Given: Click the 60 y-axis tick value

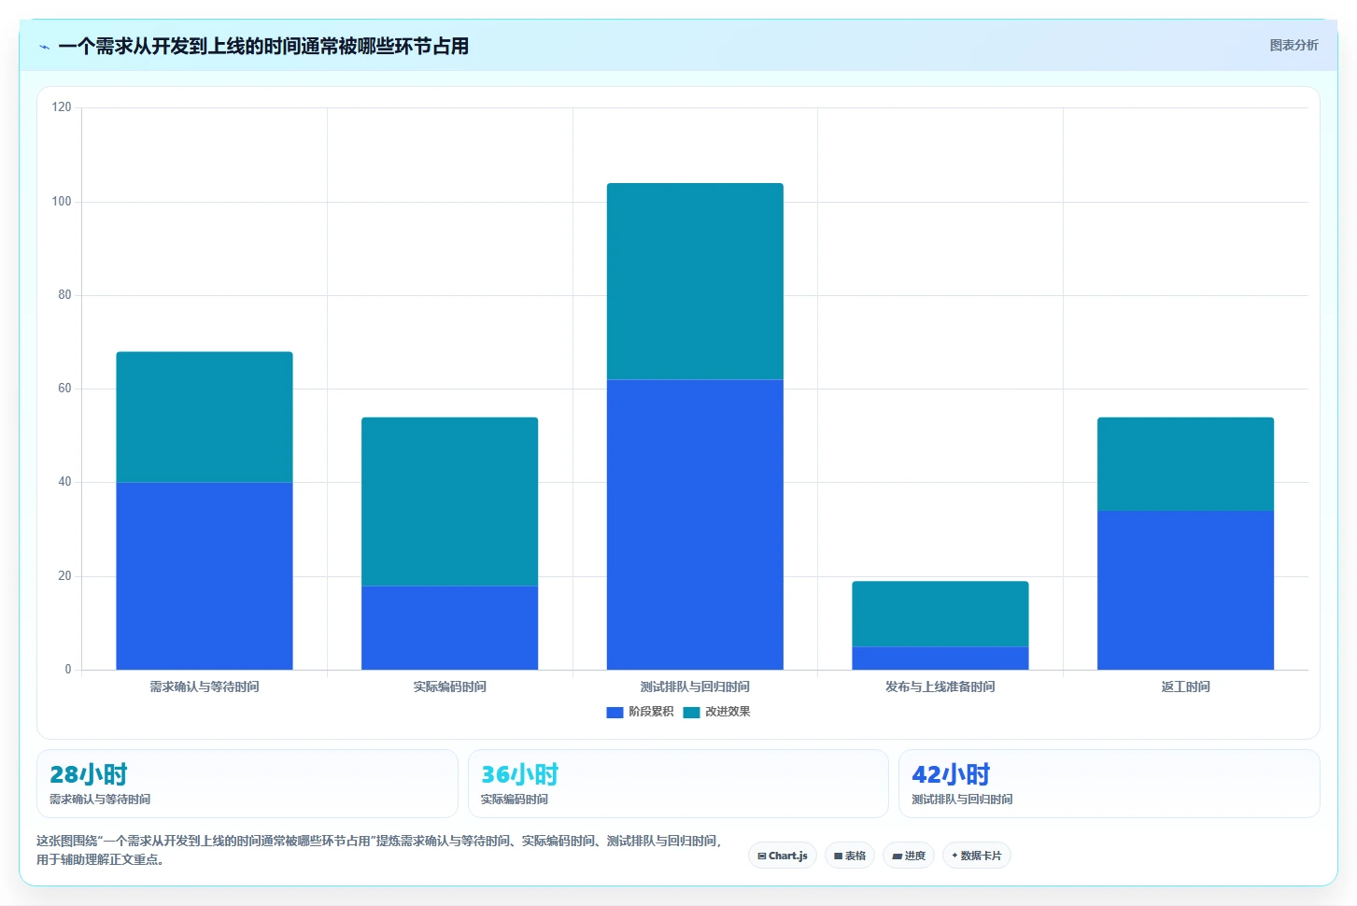Looking at the screenshot, I should click(64, 389).
